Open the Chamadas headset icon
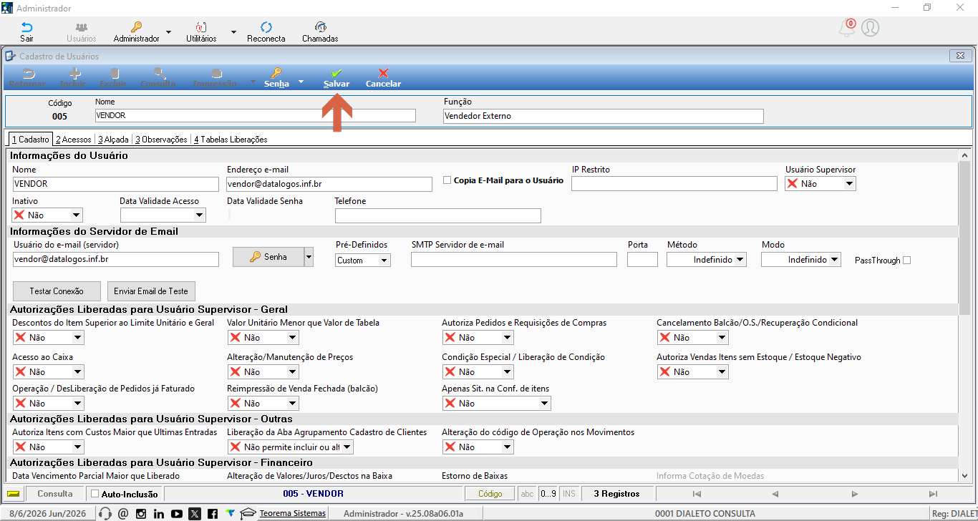Image resolution: width=978 pixels, height=521 pixels. point(320,27)
